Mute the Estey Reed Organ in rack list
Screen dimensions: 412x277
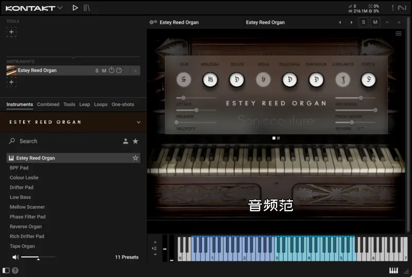click(x=104, y=71)
